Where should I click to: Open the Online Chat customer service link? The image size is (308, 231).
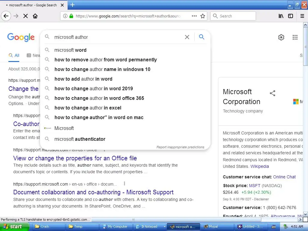pyautogui.click(x=284, y=177)
